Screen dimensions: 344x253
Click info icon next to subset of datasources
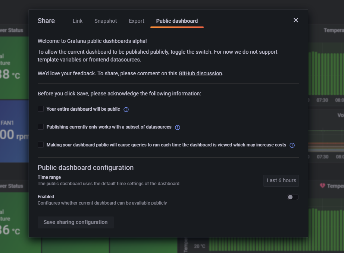click(178, 127)
